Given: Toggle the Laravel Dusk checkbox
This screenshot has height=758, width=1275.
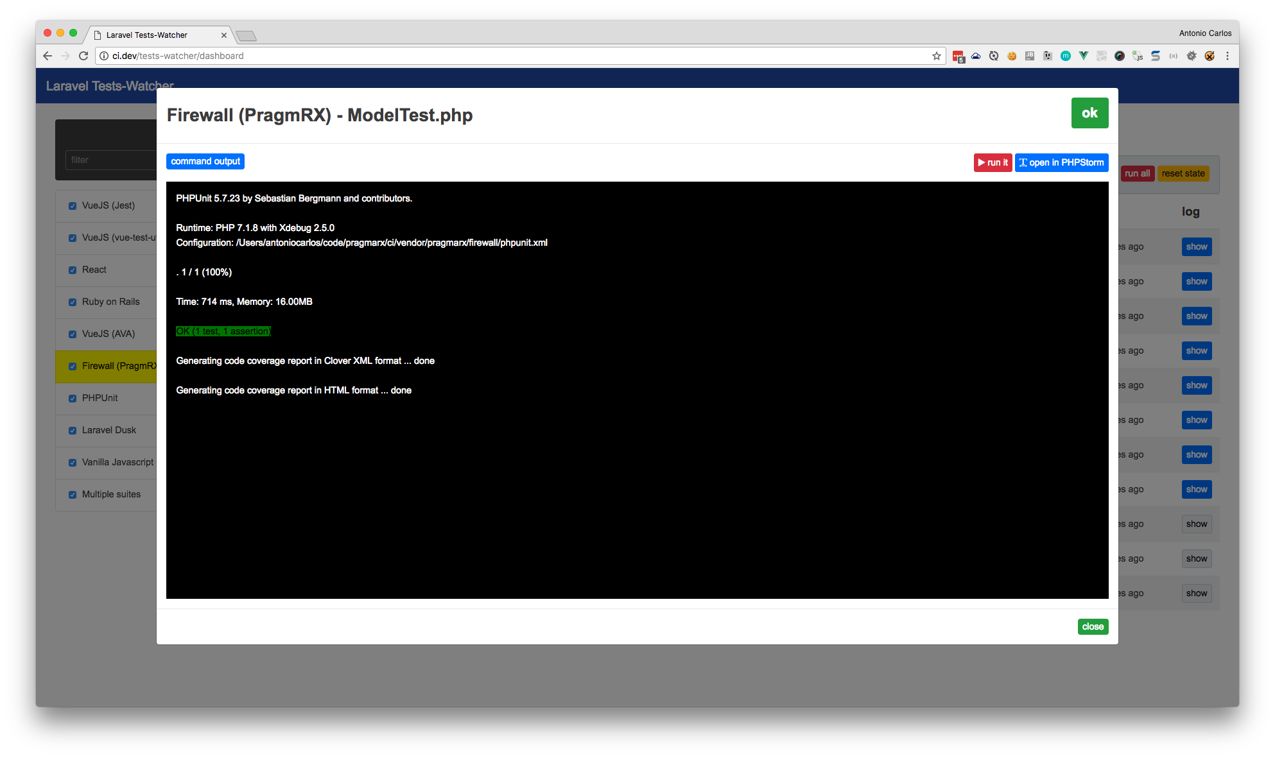Looking at the screenshot, I should [73, 431].
